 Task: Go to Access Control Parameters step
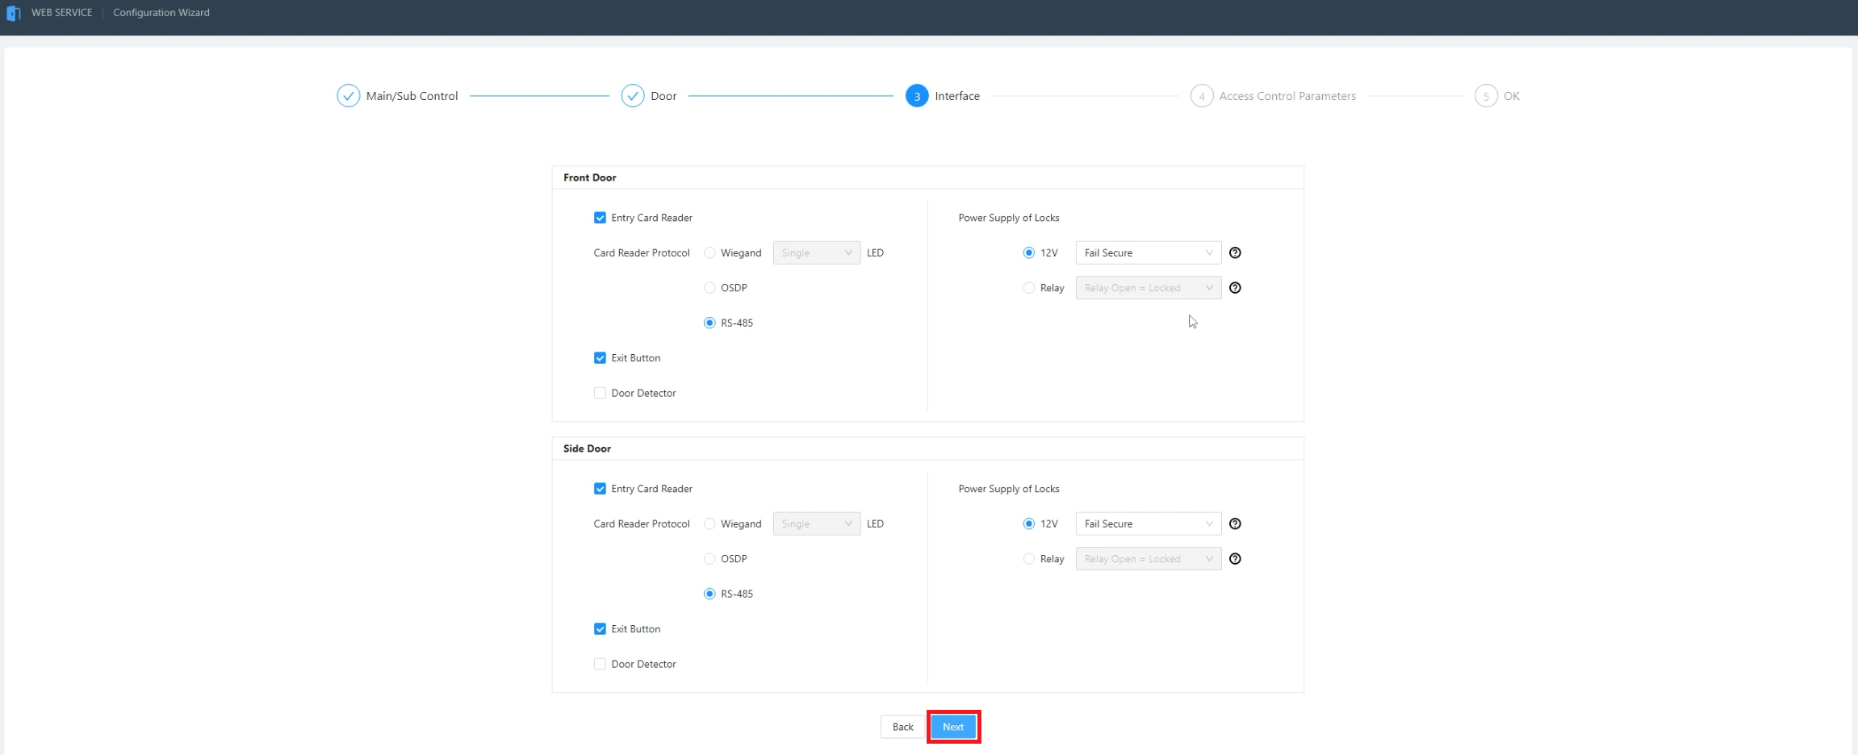click(1287, 96)
